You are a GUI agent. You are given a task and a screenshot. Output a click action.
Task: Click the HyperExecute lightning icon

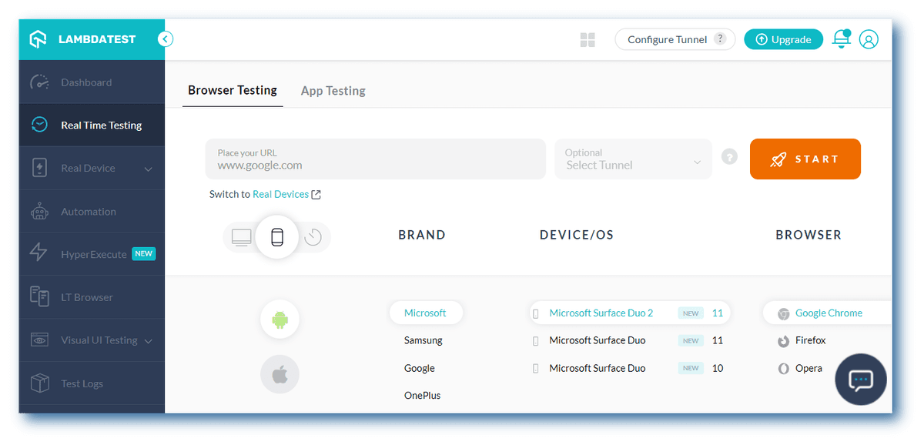point(38,253)
